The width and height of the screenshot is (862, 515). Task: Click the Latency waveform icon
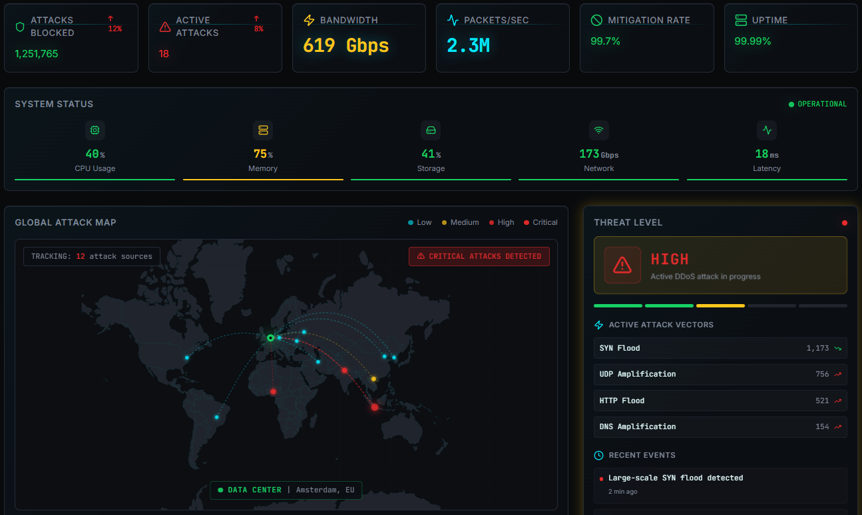(767, 130)
